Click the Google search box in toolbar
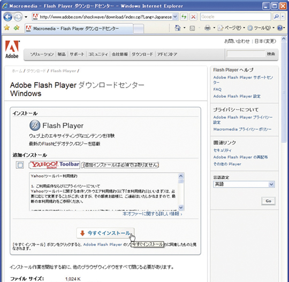 [235, 17]
